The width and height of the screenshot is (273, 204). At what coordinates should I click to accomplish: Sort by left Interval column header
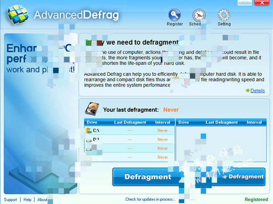163,122
